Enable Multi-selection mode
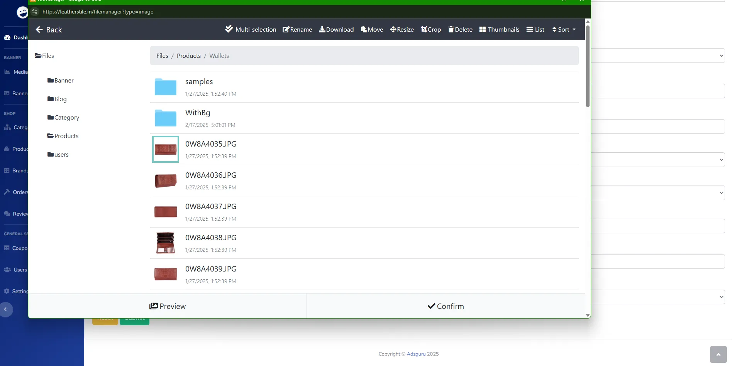732x366 pixels. coord(250,29)
